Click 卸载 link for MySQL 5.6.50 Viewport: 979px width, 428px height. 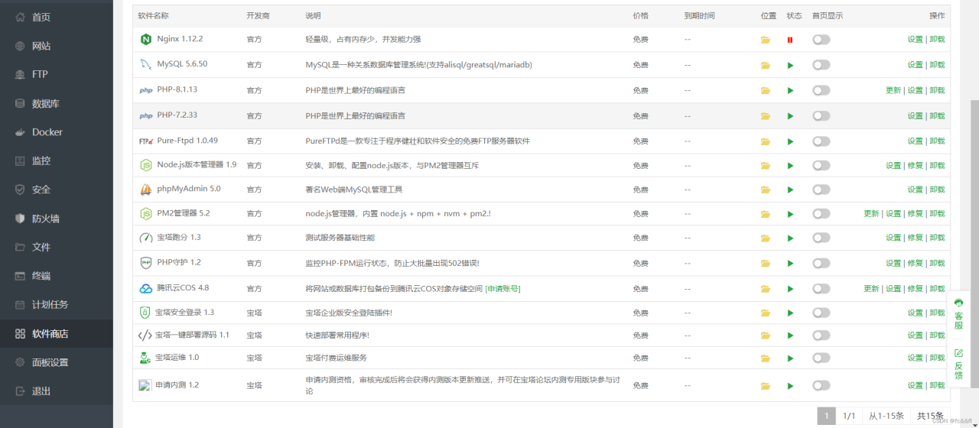(937, 65)
